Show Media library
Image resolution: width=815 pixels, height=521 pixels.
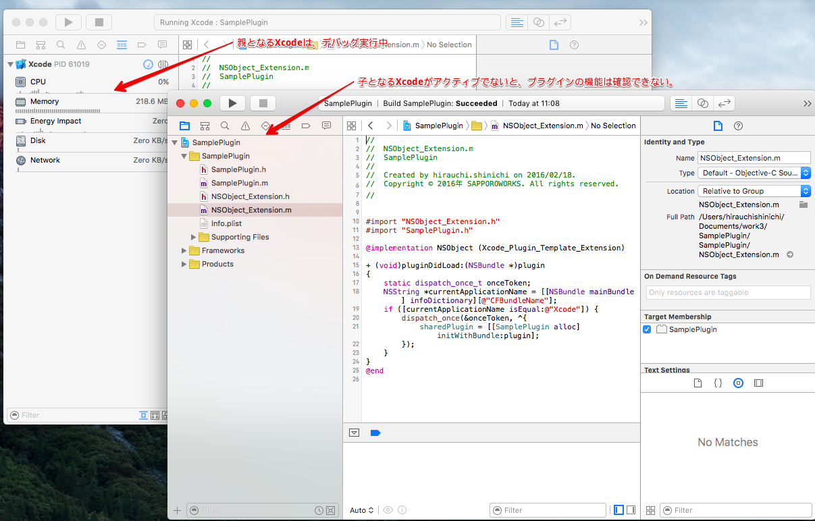click(758, 383)
